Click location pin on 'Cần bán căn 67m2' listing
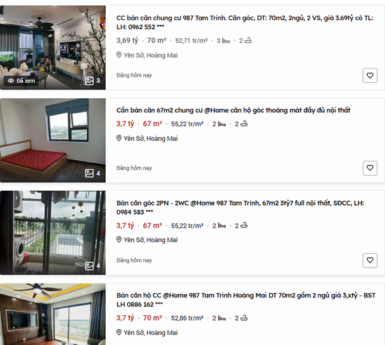Screen dimensions: 385x345 (x=119, y=138)
